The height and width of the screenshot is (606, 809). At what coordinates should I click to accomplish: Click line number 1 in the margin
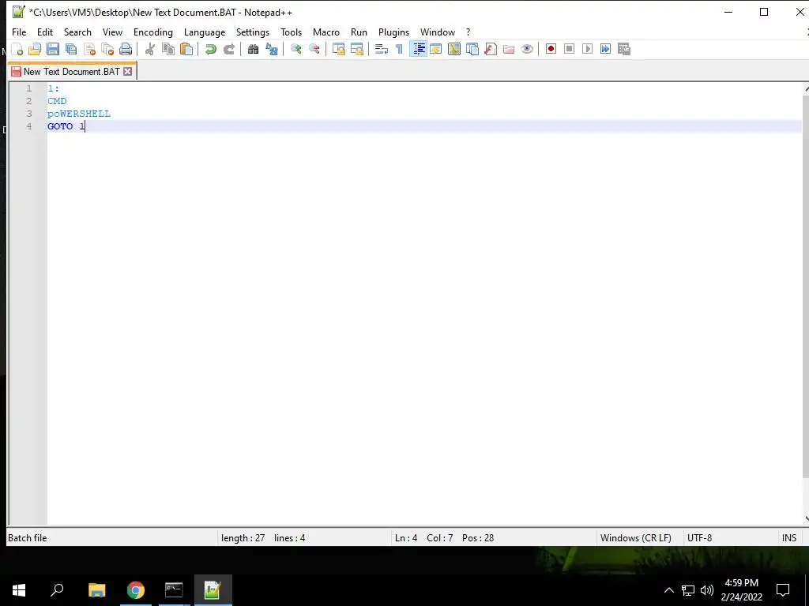(29, 88)
